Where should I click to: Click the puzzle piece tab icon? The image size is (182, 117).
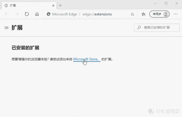click(x=6, y=5)
